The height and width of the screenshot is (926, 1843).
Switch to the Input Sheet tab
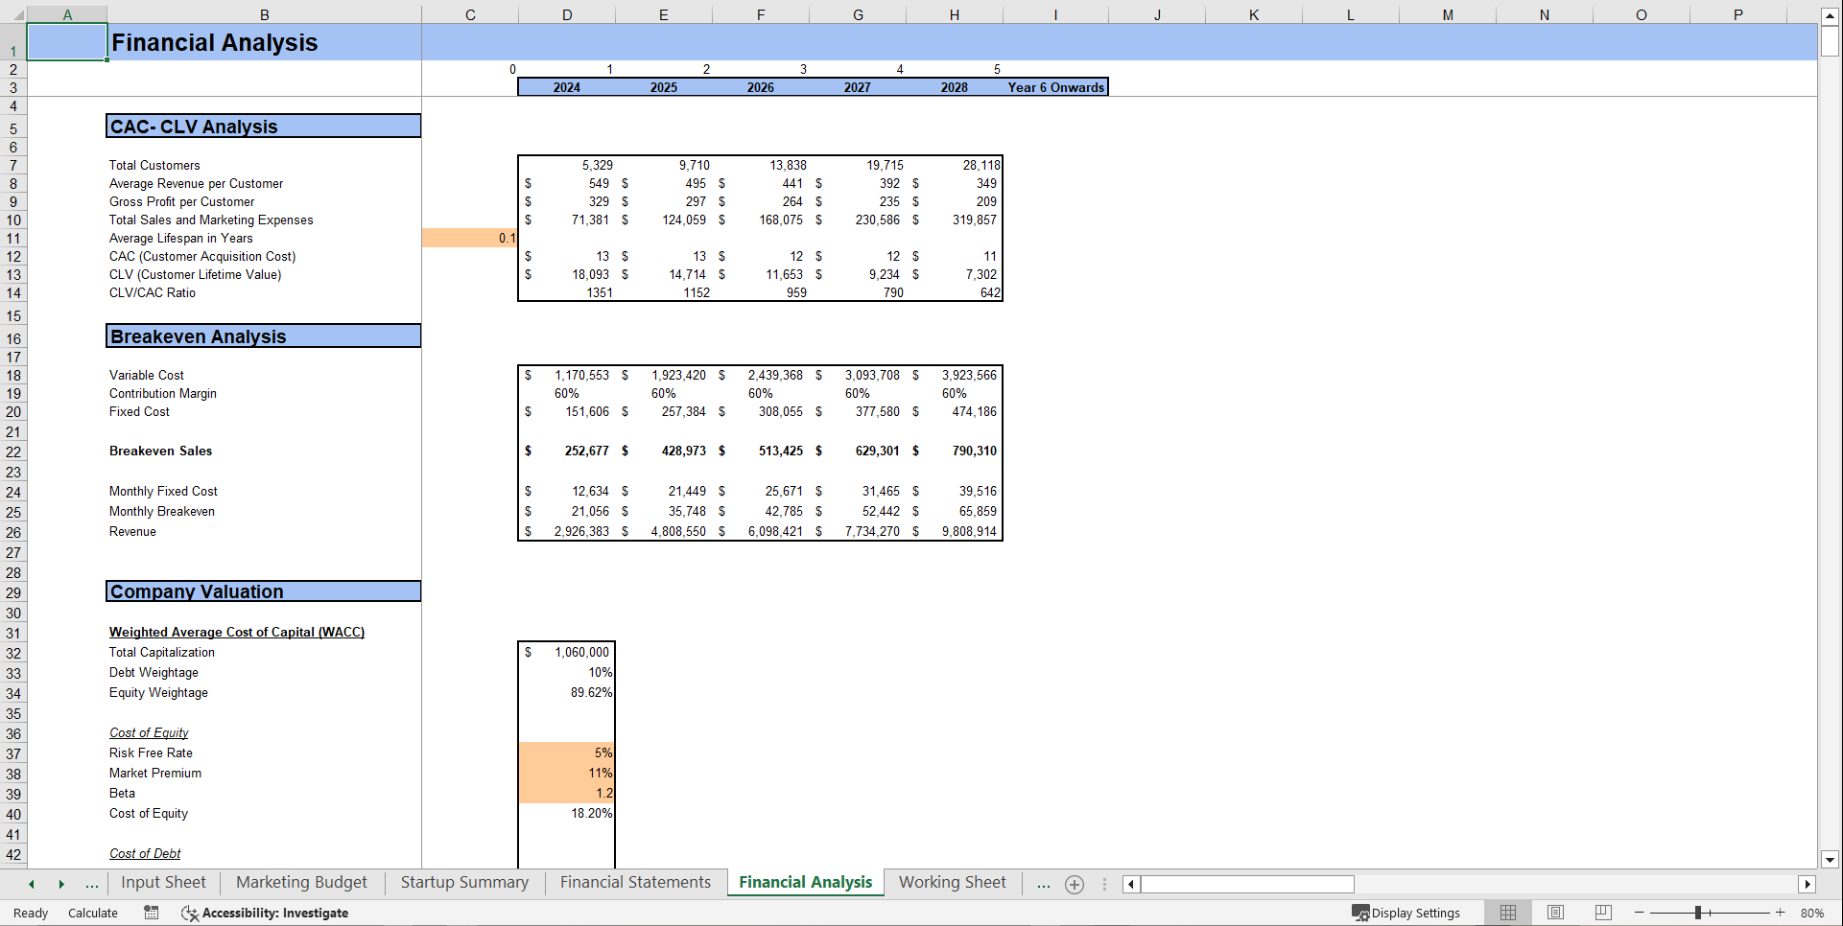(163, 882)
